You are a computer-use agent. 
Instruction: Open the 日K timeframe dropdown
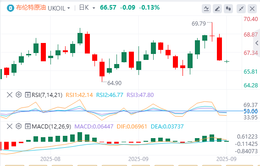pos(87,8)
